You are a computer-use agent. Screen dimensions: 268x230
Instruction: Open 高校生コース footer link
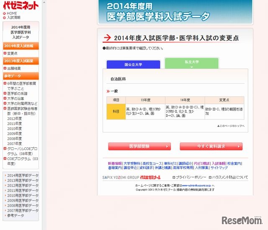152,163
